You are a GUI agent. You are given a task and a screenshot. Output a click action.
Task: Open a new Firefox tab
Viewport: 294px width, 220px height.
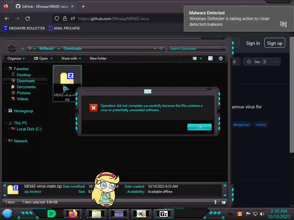83,7
